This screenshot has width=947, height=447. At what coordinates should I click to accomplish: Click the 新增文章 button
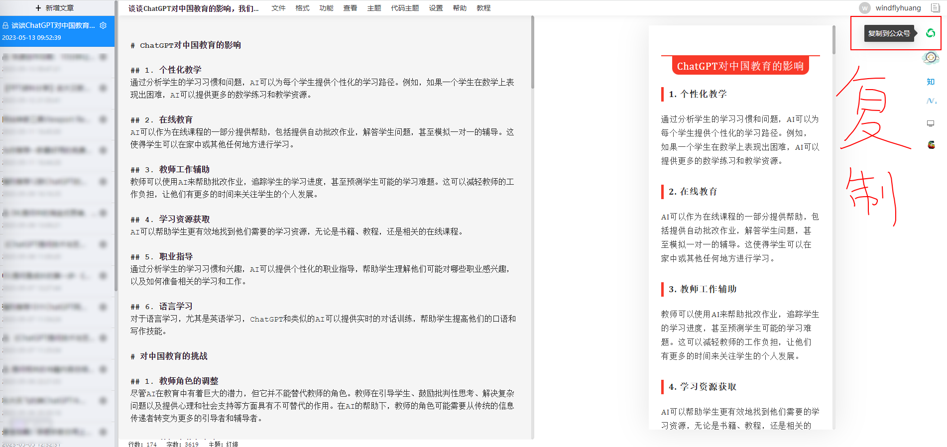(55, 8)
